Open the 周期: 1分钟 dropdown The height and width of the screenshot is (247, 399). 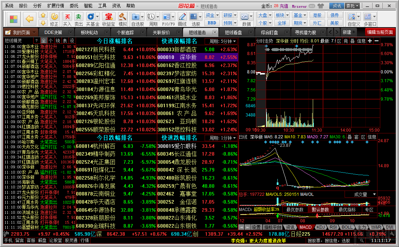[221, 138]
